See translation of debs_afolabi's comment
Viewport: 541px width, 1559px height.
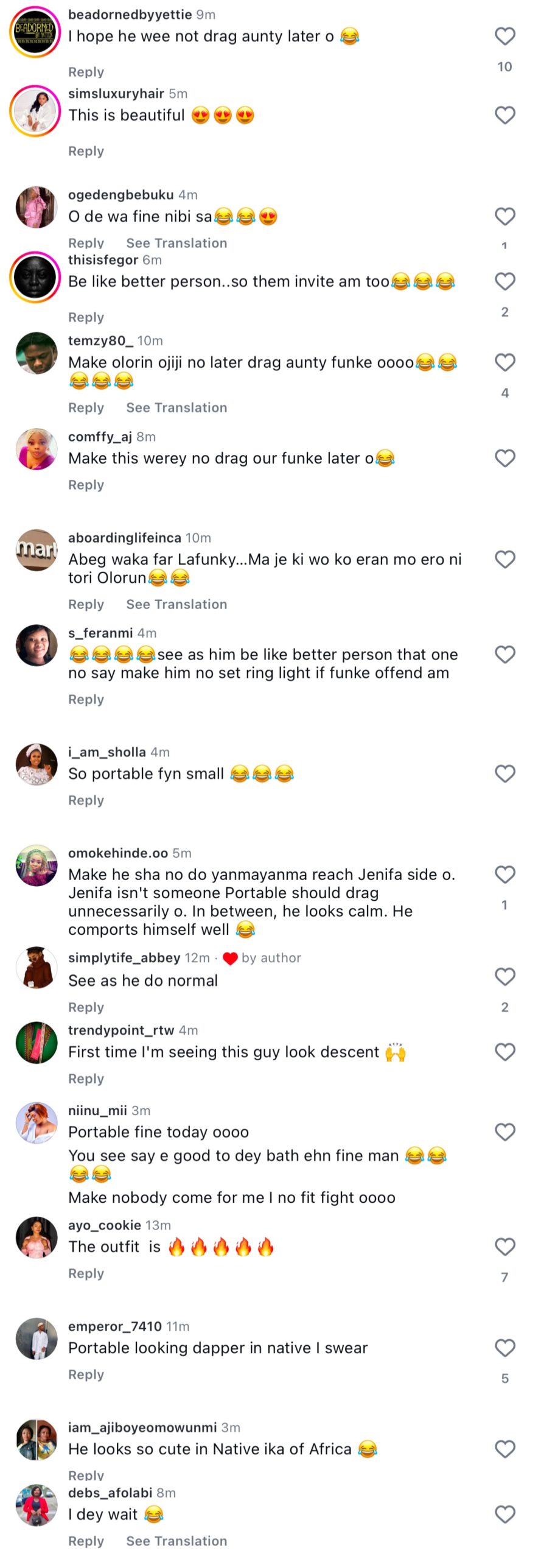[176, 1541]
